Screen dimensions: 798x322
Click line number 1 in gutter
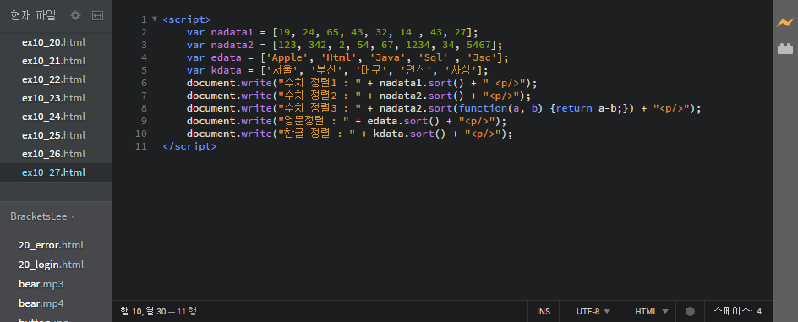click(x=144, y=19)
